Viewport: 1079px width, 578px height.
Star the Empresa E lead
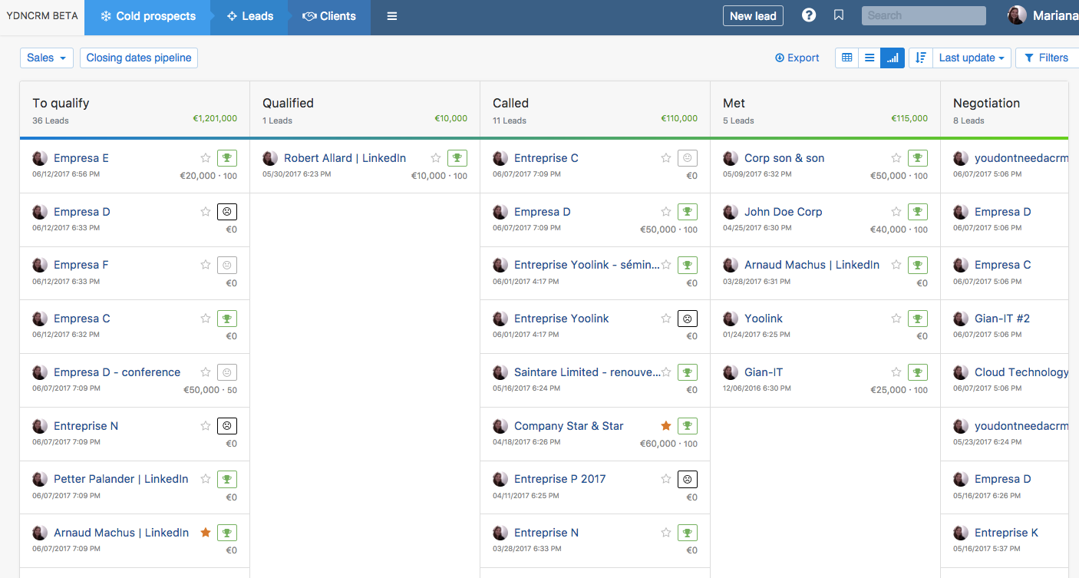205,157
